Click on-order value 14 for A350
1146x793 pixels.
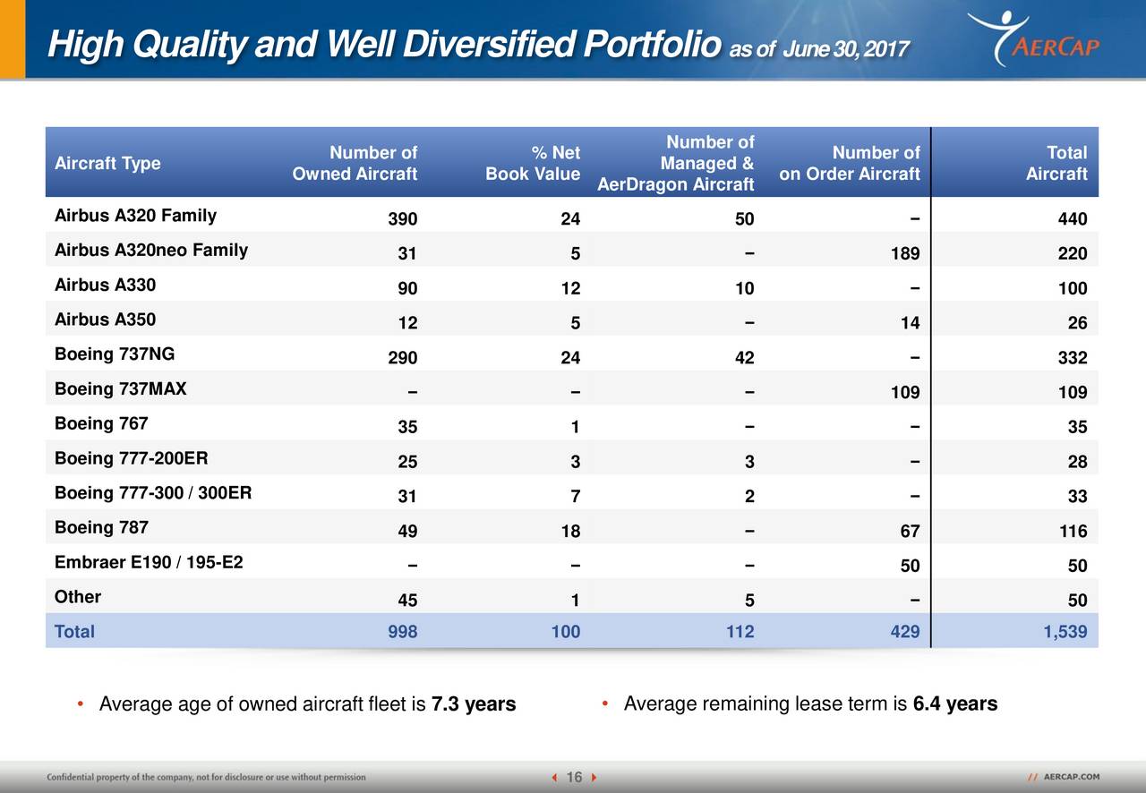[910, 324]
